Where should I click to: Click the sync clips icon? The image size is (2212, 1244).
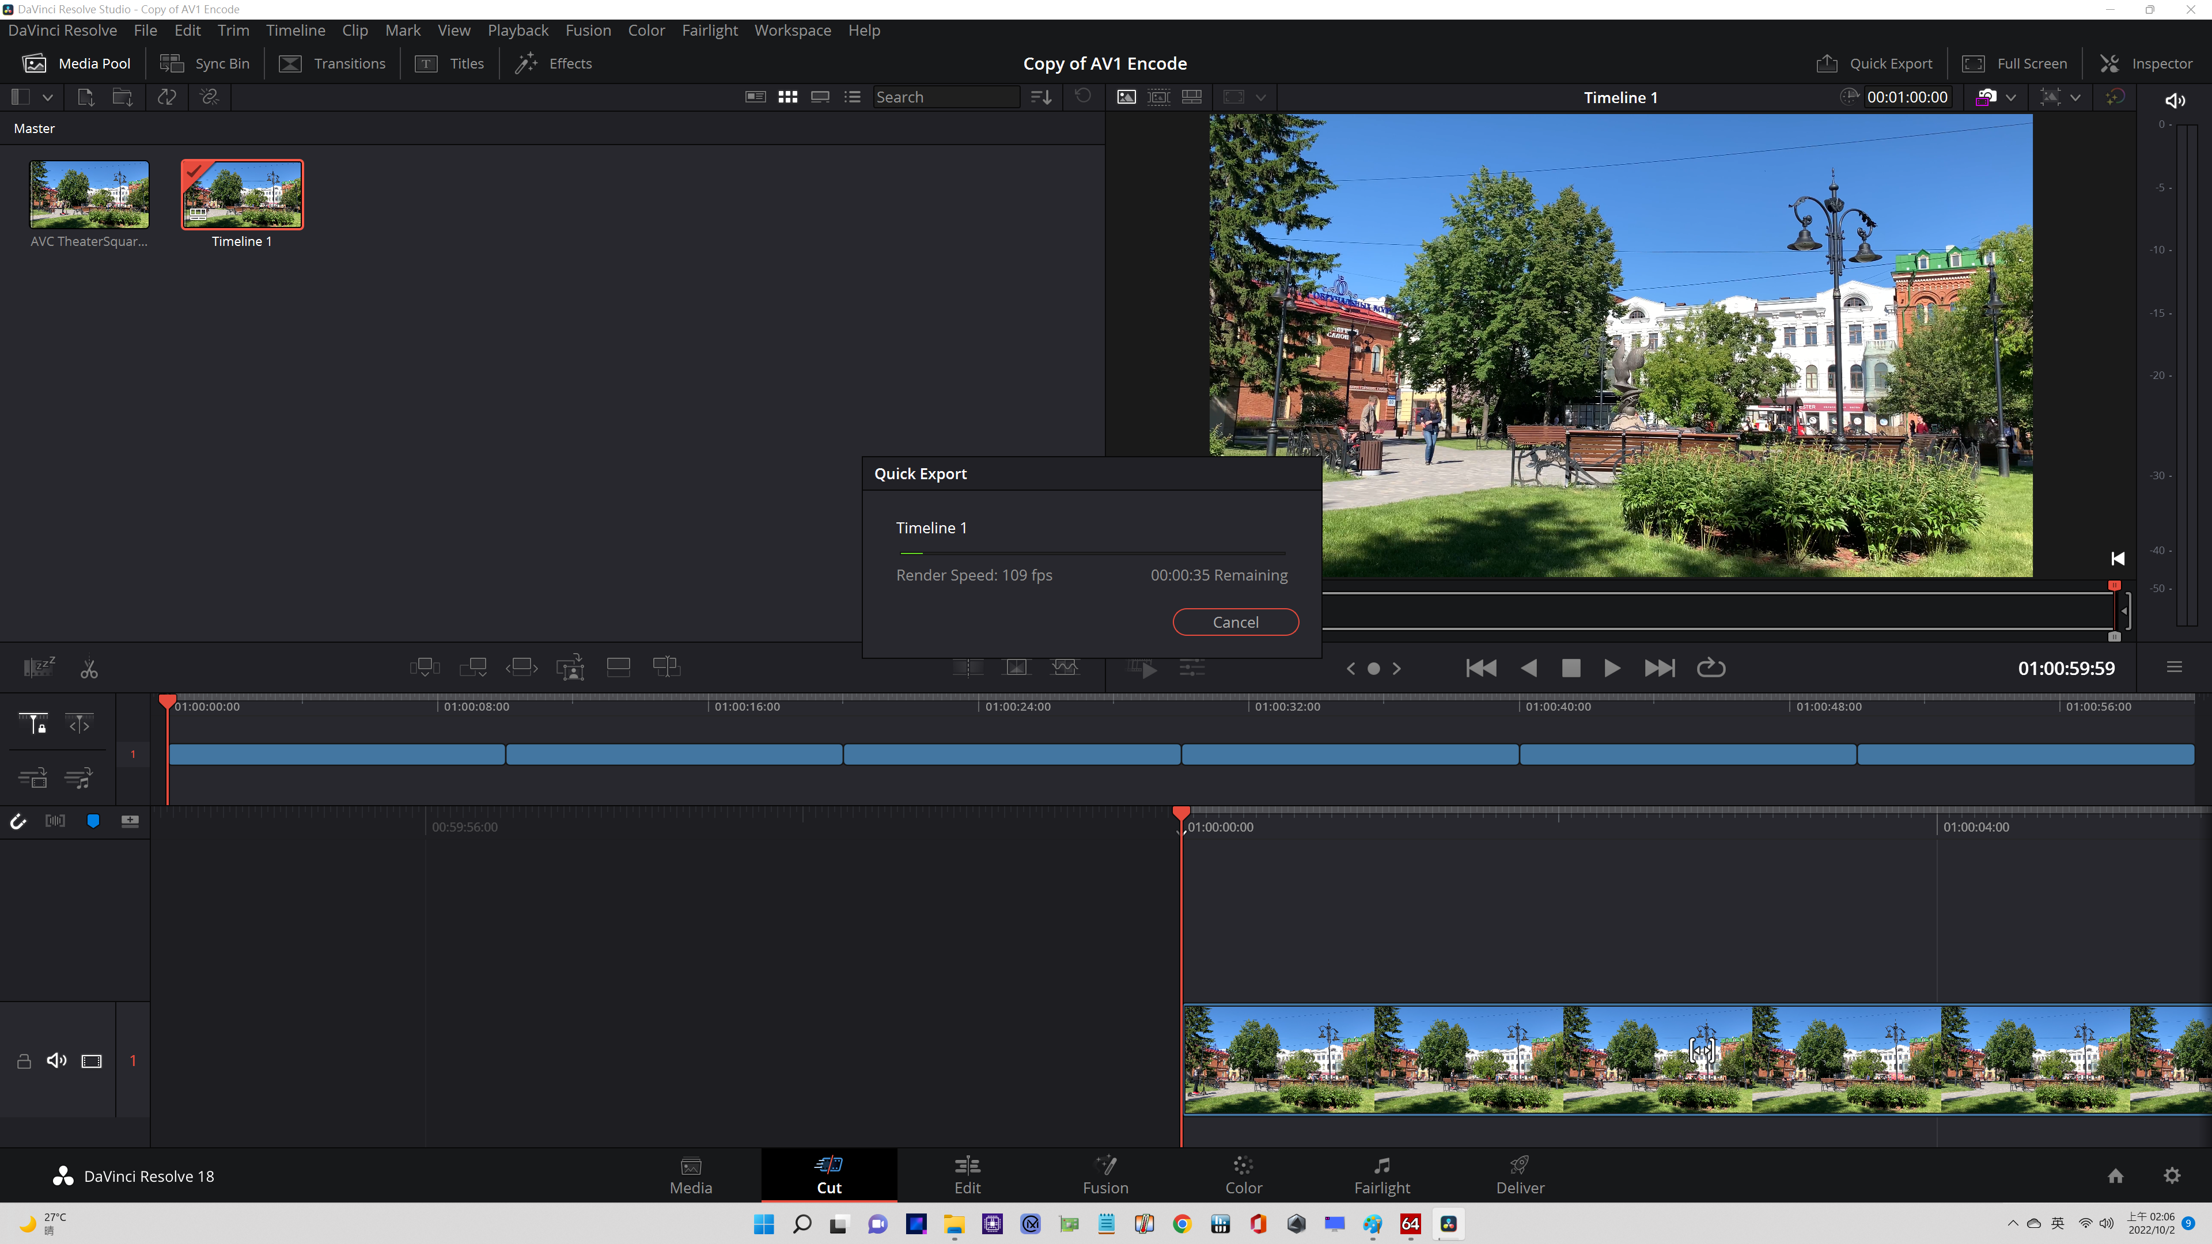(166, 97)
